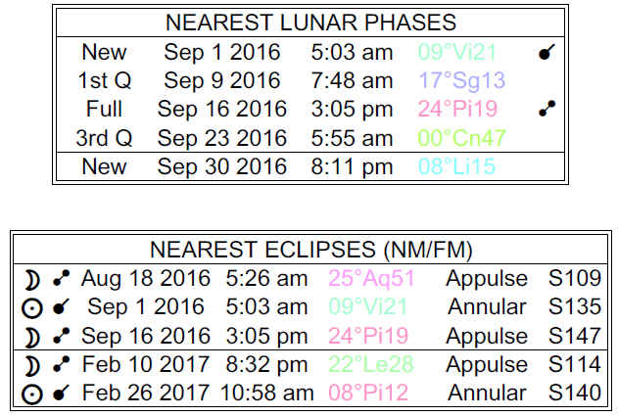Click the node symbol after 09°Vi21 in lunar phases
The height and width of the screenshot is (417, 618).
(547, 52)
